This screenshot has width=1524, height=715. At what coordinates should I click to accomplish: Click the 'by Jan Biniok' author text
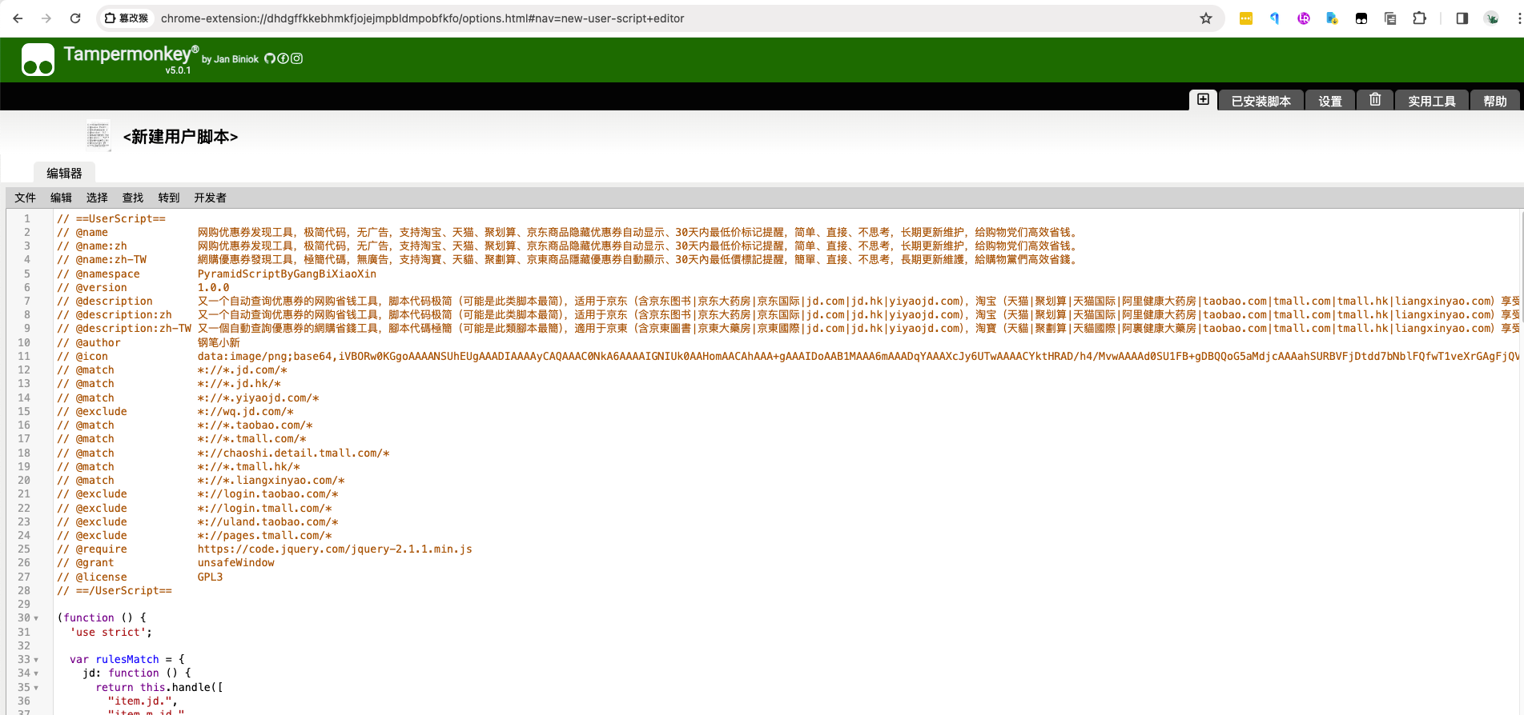click(230, 59)
